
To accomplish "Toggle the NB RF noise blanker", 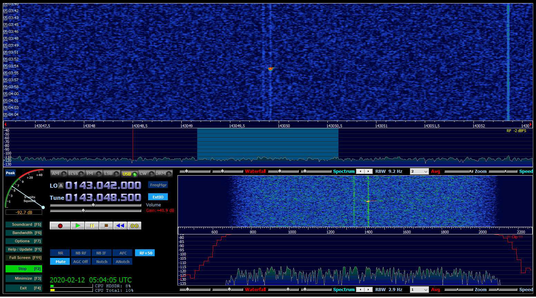I will pos(81,253).
